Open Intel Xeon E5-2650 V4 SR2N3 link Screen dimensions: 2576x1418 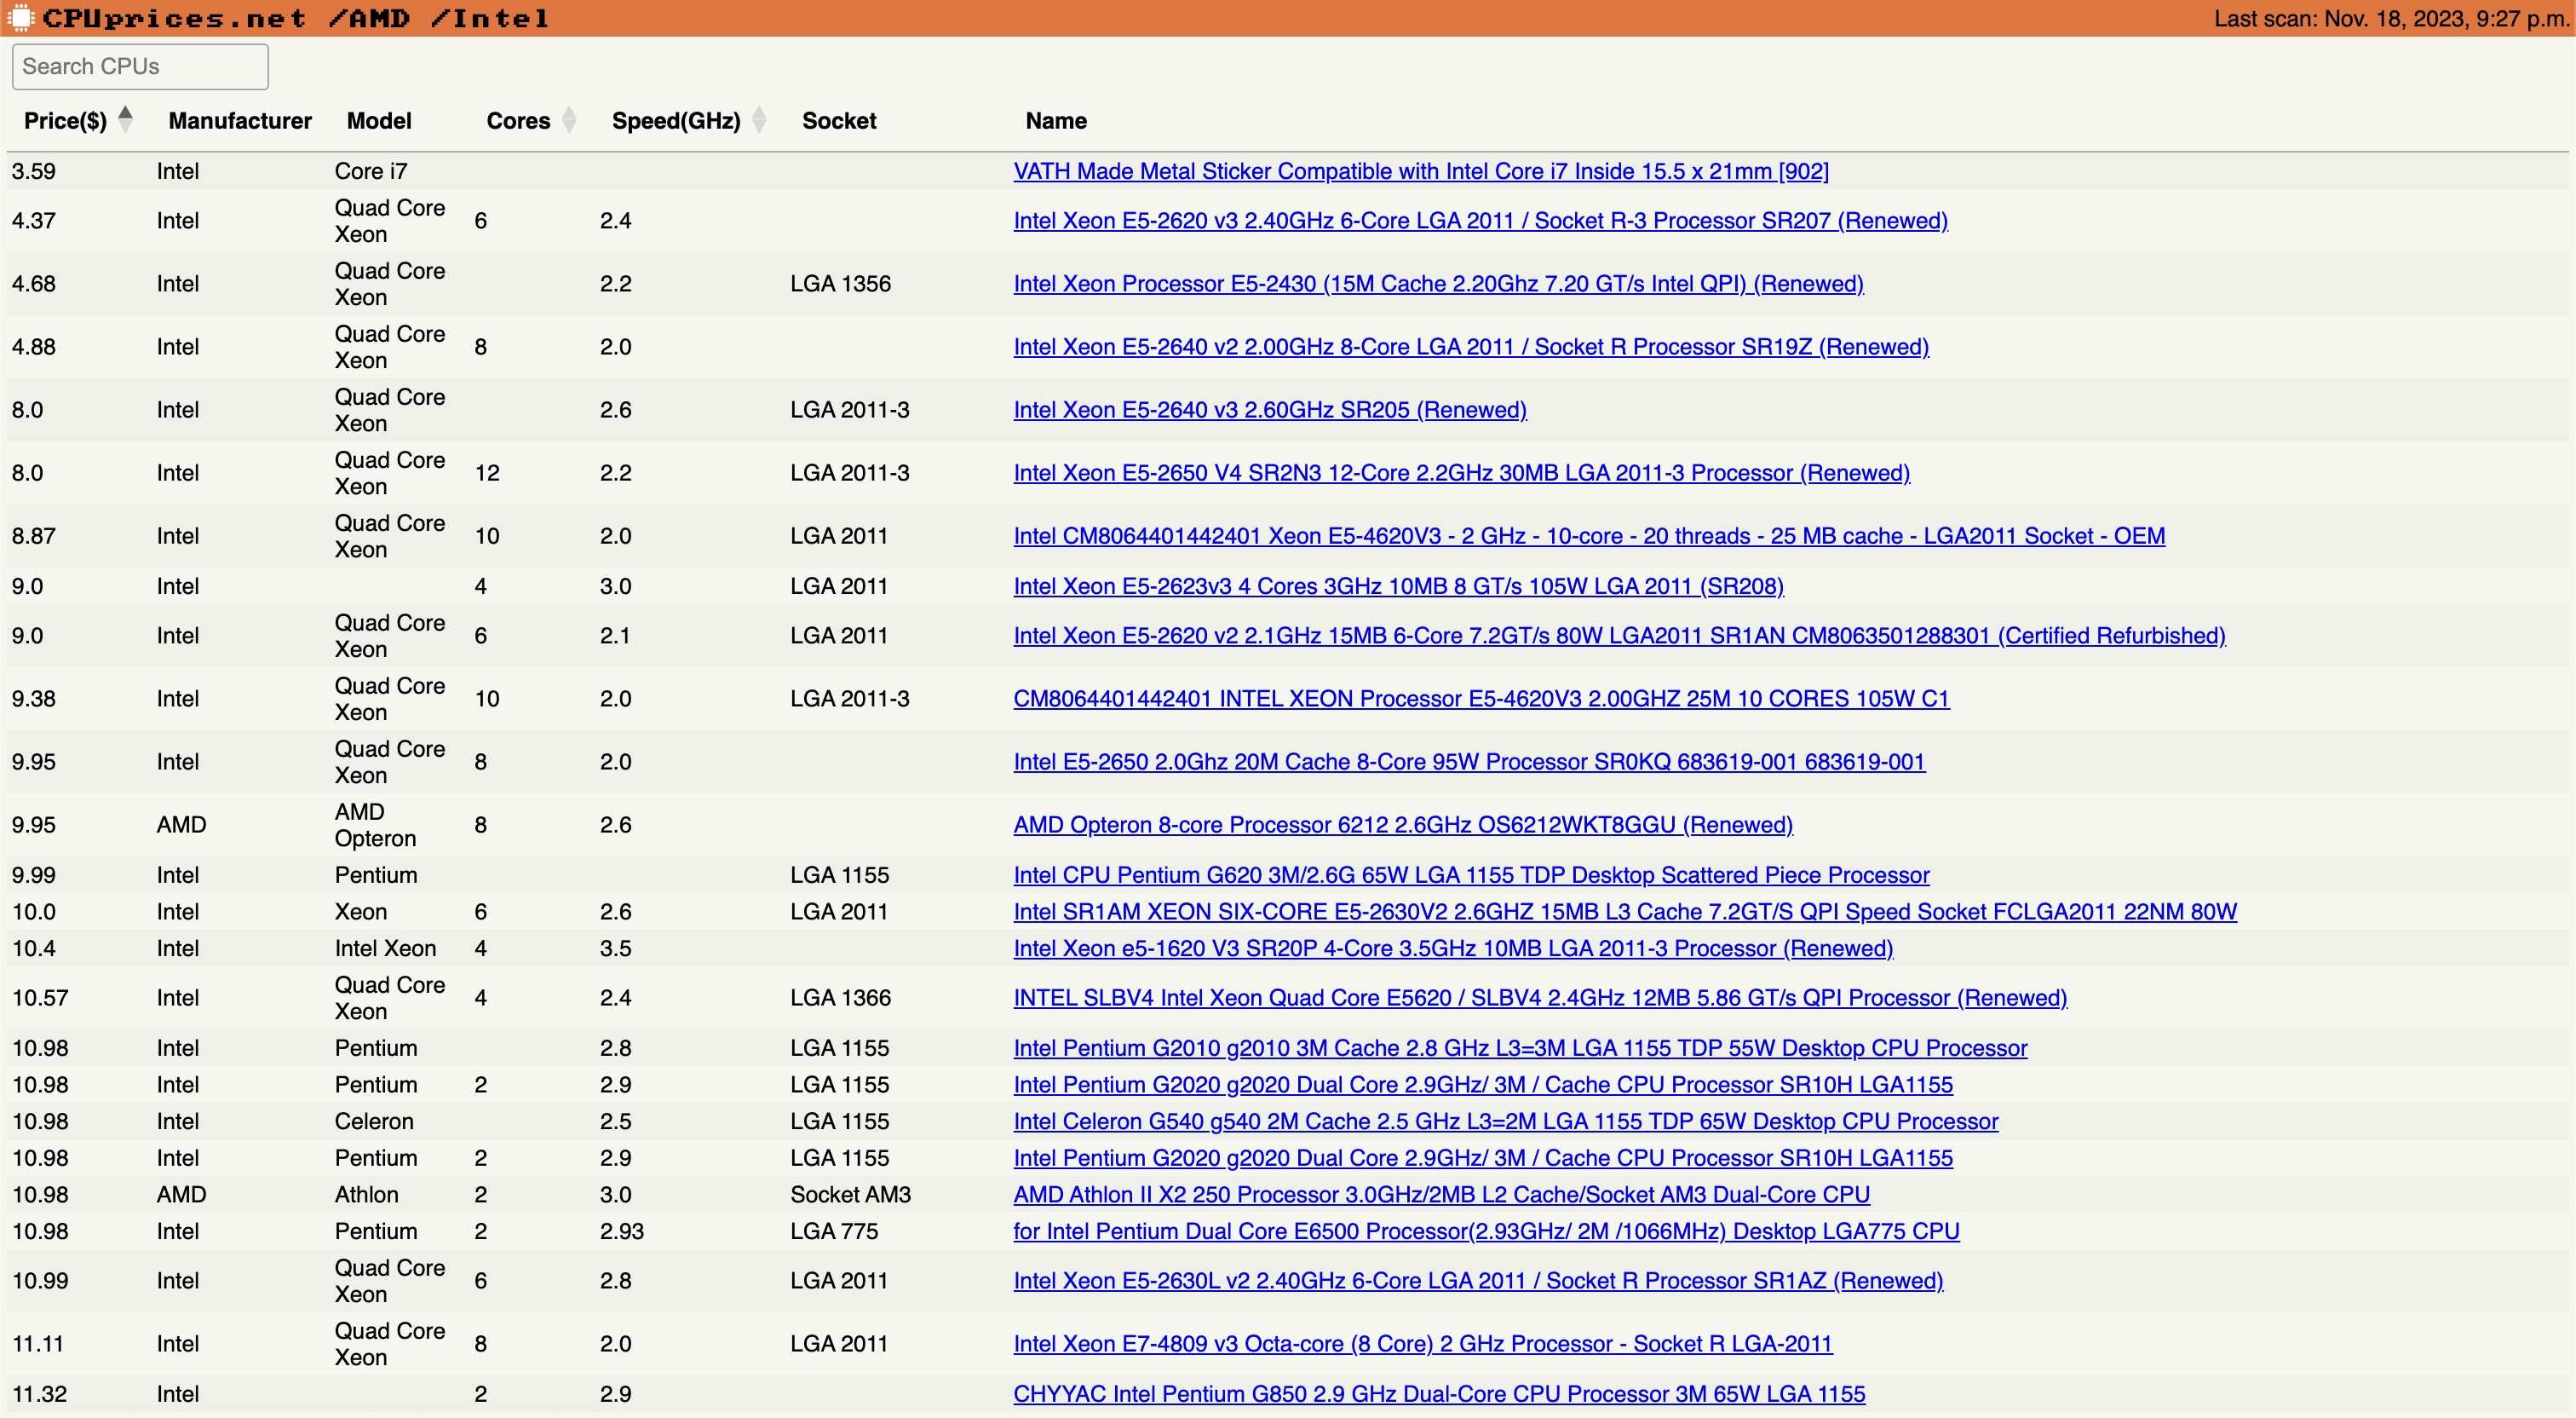(1461, 472)
